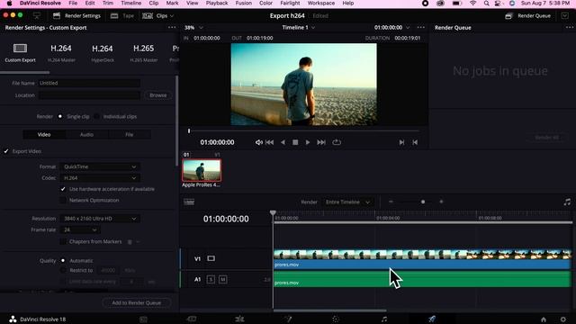
Task: Switch to the Color page icon
Action: pyautogui.click(x=336, y=319)
